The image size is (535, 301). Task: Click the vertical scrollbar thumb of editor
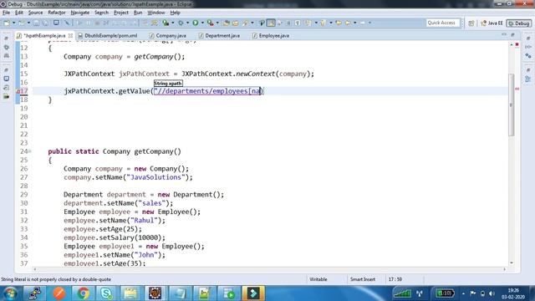pos(511,105)
